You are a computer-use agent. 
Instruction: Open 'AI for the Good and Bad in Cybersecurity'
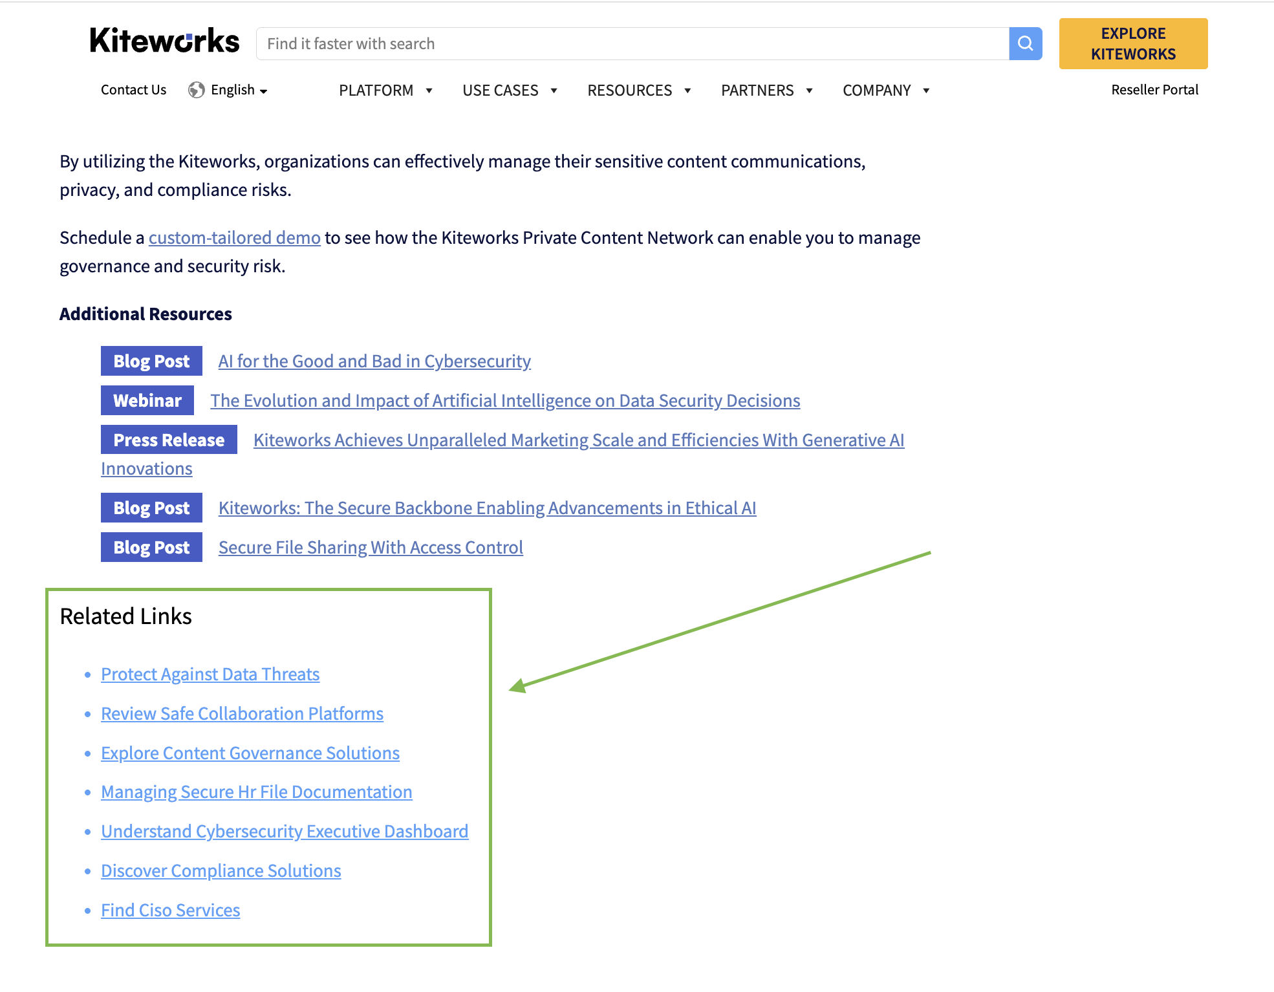(x=374, y=361)
